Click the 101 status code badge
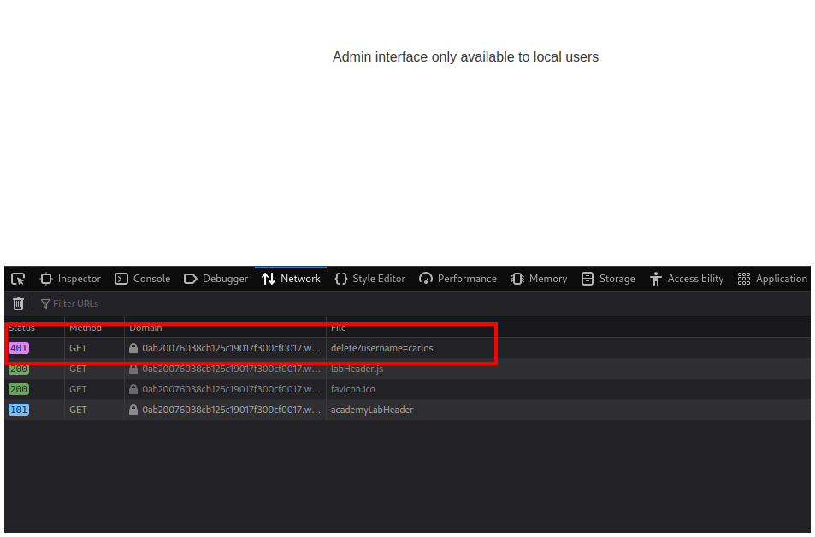 coord(19,410)
